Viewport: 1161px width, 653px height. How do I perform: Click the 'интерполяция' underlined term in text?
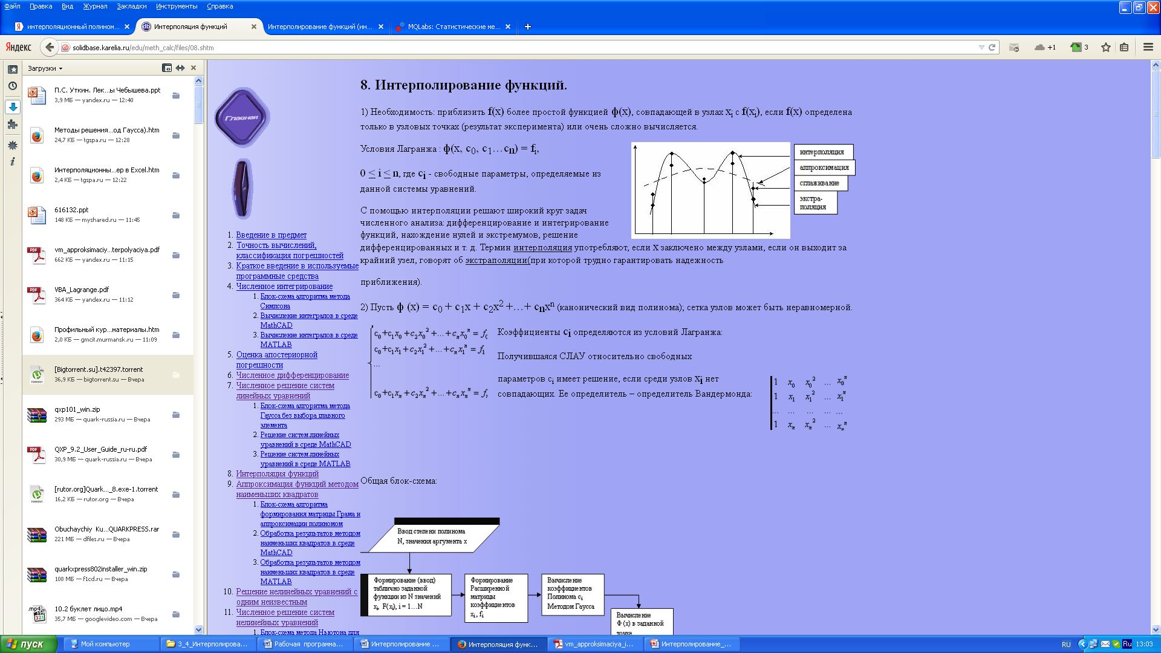(542, 247)
